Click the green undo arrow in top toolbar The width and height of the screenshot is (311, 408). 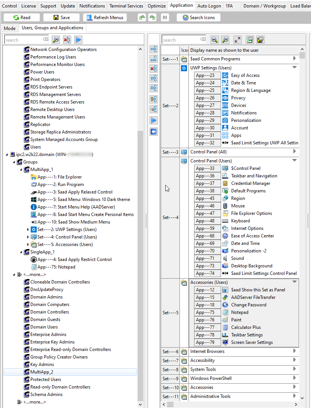pos(142,18)
